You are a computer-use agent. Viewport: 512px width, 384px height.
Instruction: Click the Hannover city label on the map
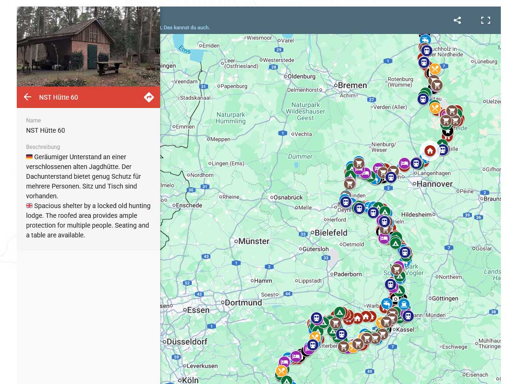tap(434, 184)
